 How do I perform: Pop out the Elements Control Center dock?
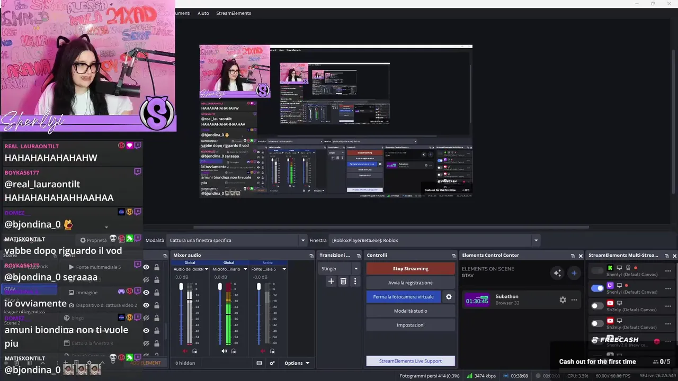click(573, 256)
